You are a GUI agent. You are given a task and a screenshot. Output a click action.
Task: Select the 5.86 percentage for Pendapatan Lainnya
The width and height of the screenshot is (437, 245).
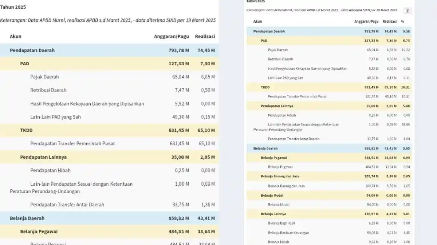click(x=406, y=106)
